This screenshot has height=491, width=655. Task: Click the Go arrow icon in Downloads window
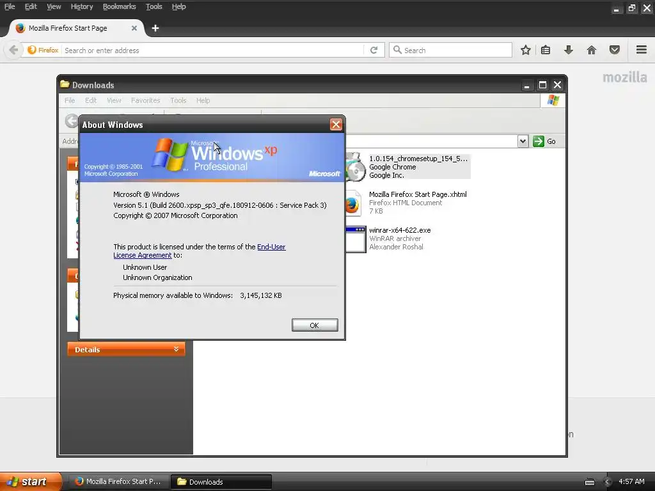[539, 141]
